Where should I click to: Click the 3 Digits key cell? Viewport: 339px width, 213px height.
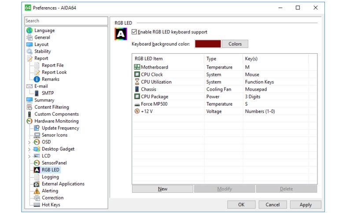tap(253, 96)
